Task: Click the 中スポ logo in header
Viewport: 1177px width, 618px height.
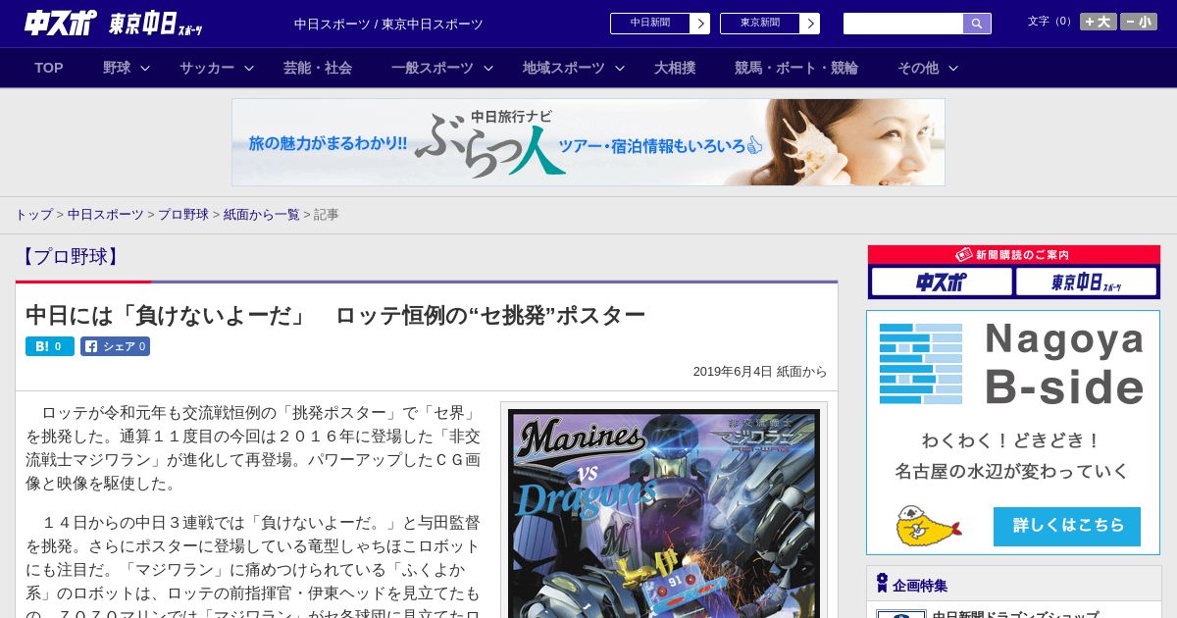Action: point(61,23)
